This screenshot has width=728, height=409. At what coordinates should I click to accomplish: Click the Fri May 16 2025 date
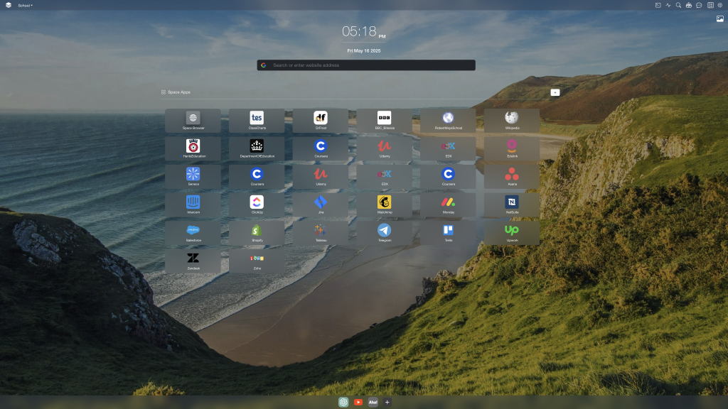click(x=364, y=51)
